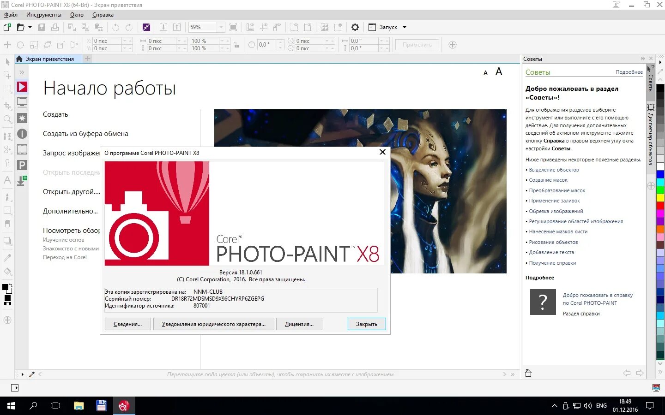The width and height of the screenshot is (665, 415).
Task: Pick the blue swatch in color palette
Action: point(660,174)
